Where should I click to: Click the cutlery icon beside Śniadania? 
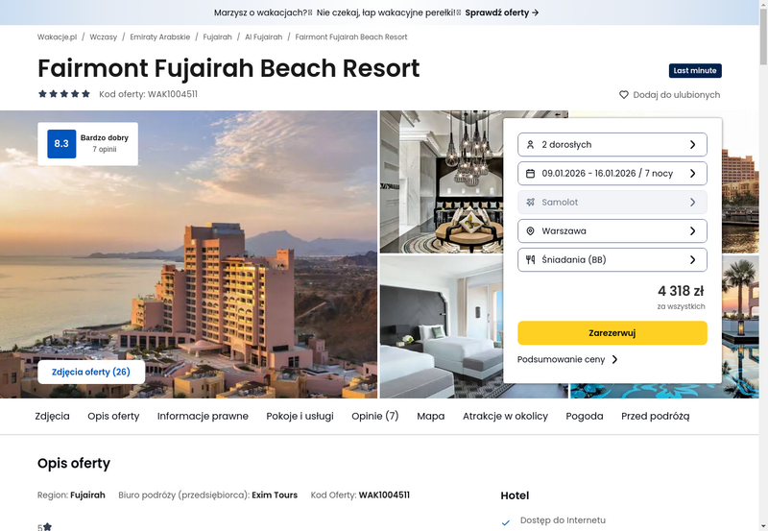(x=530, y=259)
